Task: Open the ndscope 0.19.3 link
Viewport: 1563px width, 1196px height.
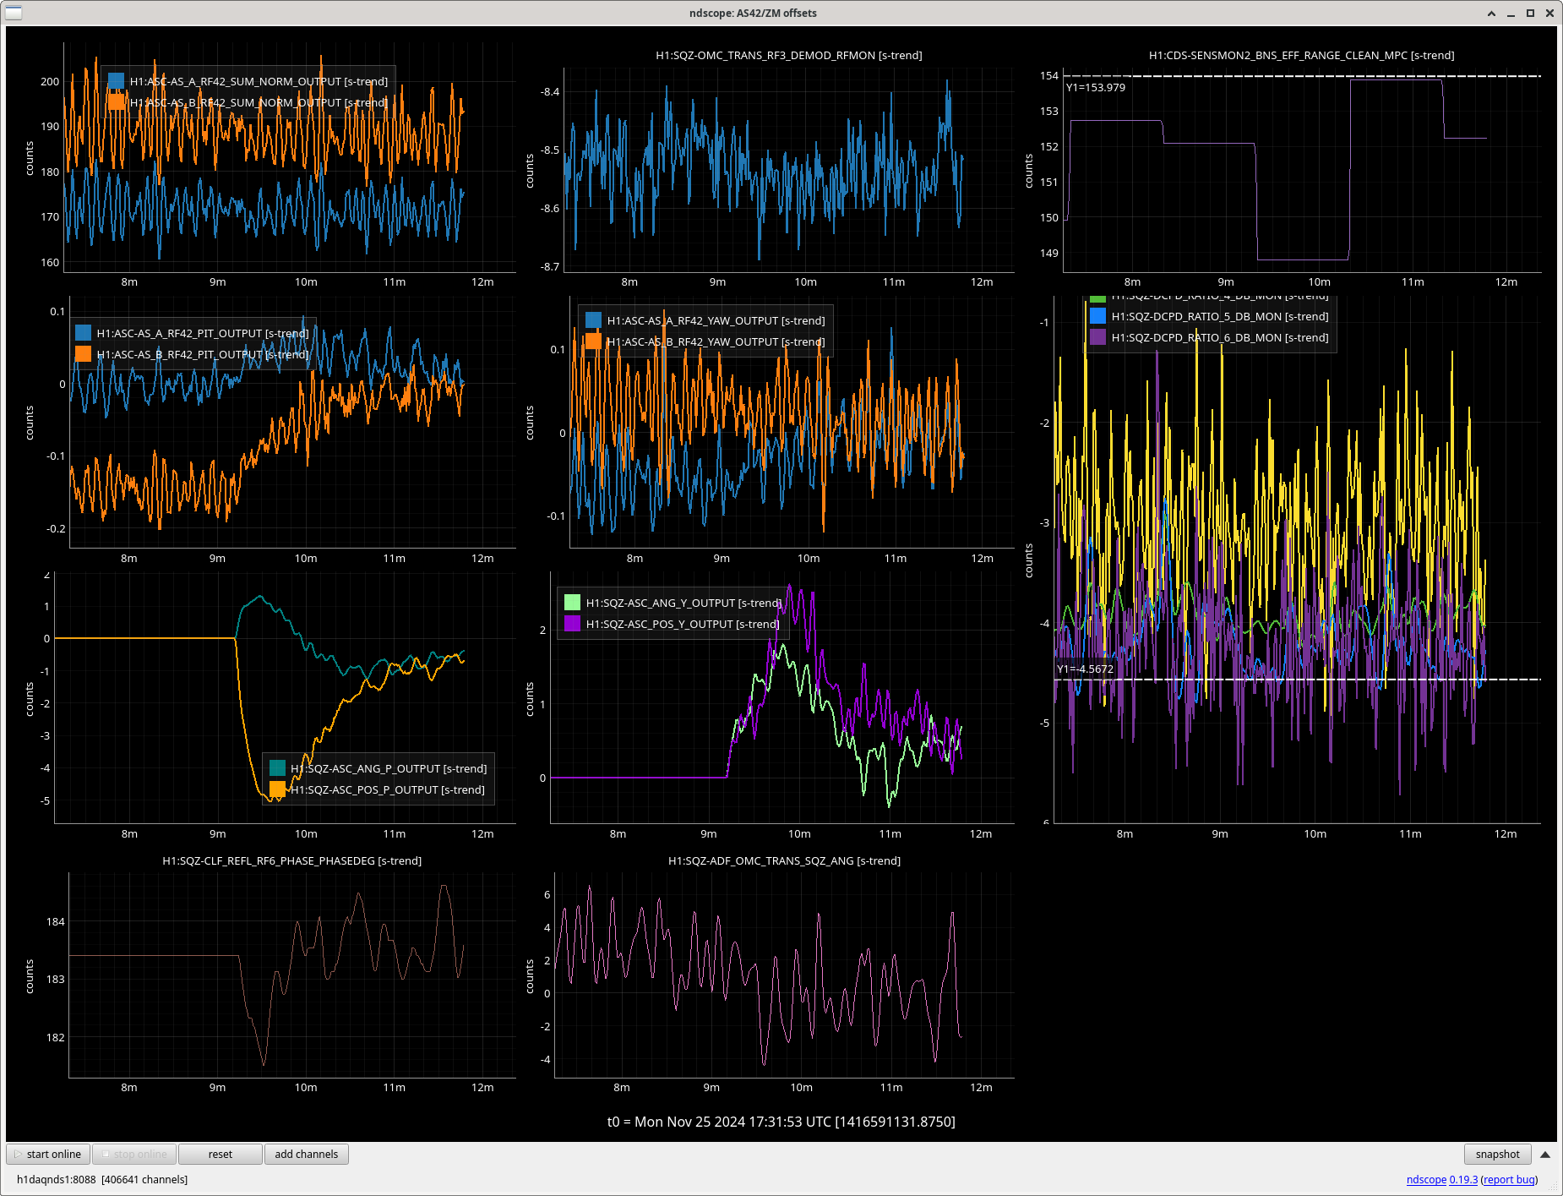Action: click(1441, 1179)
